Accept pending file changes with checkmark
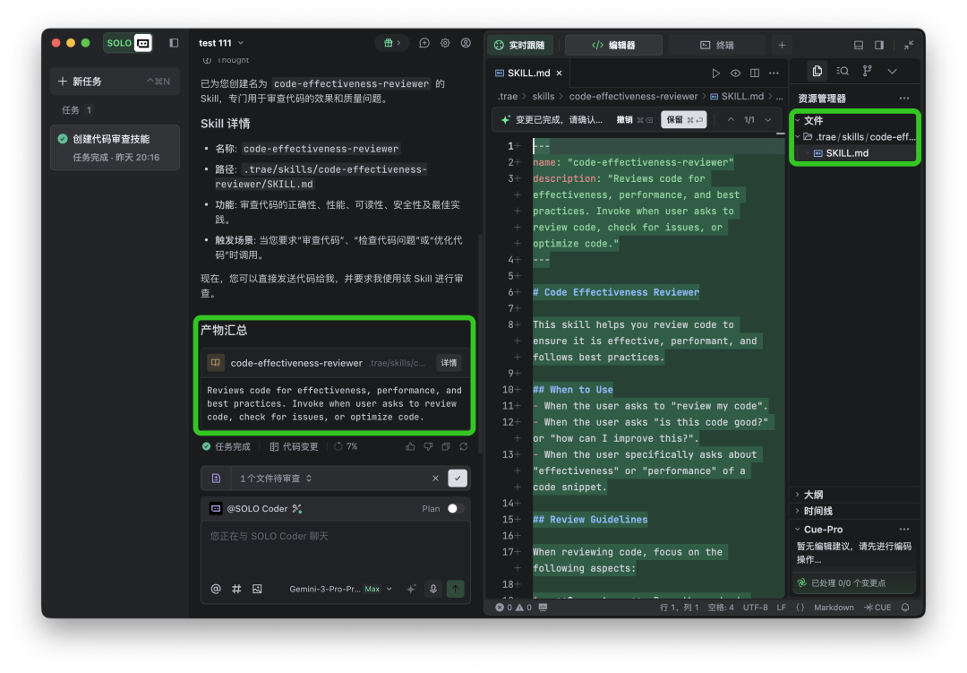 [x=457, y=479]
